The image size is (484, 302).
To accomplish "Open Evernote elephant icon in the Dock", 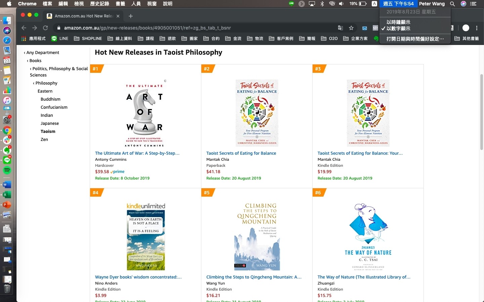I will [x=7, y=150].
